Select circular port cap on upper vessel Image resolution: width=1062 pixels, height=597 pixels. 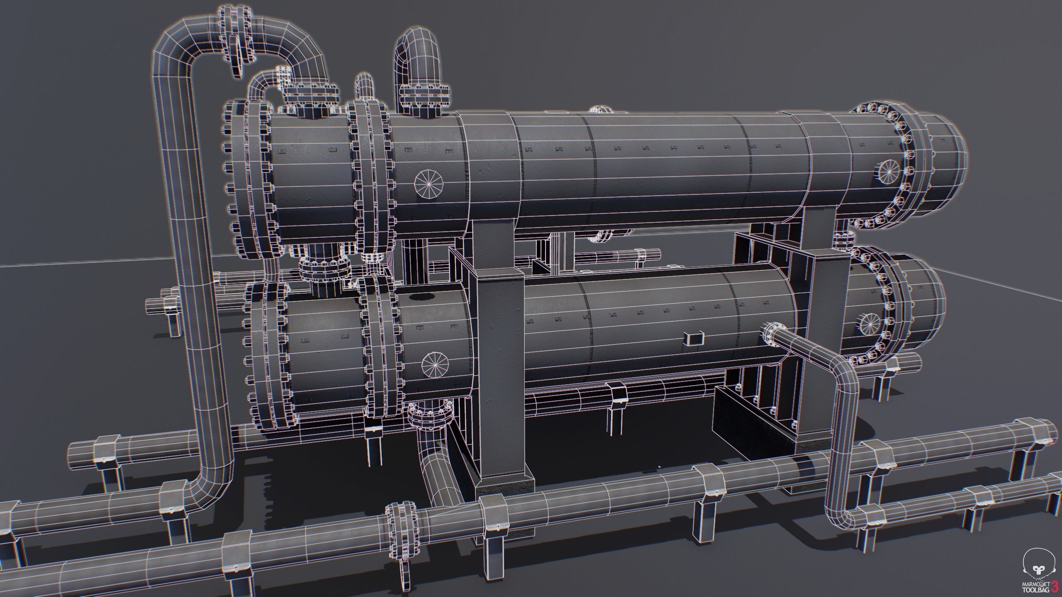point(429,184)
